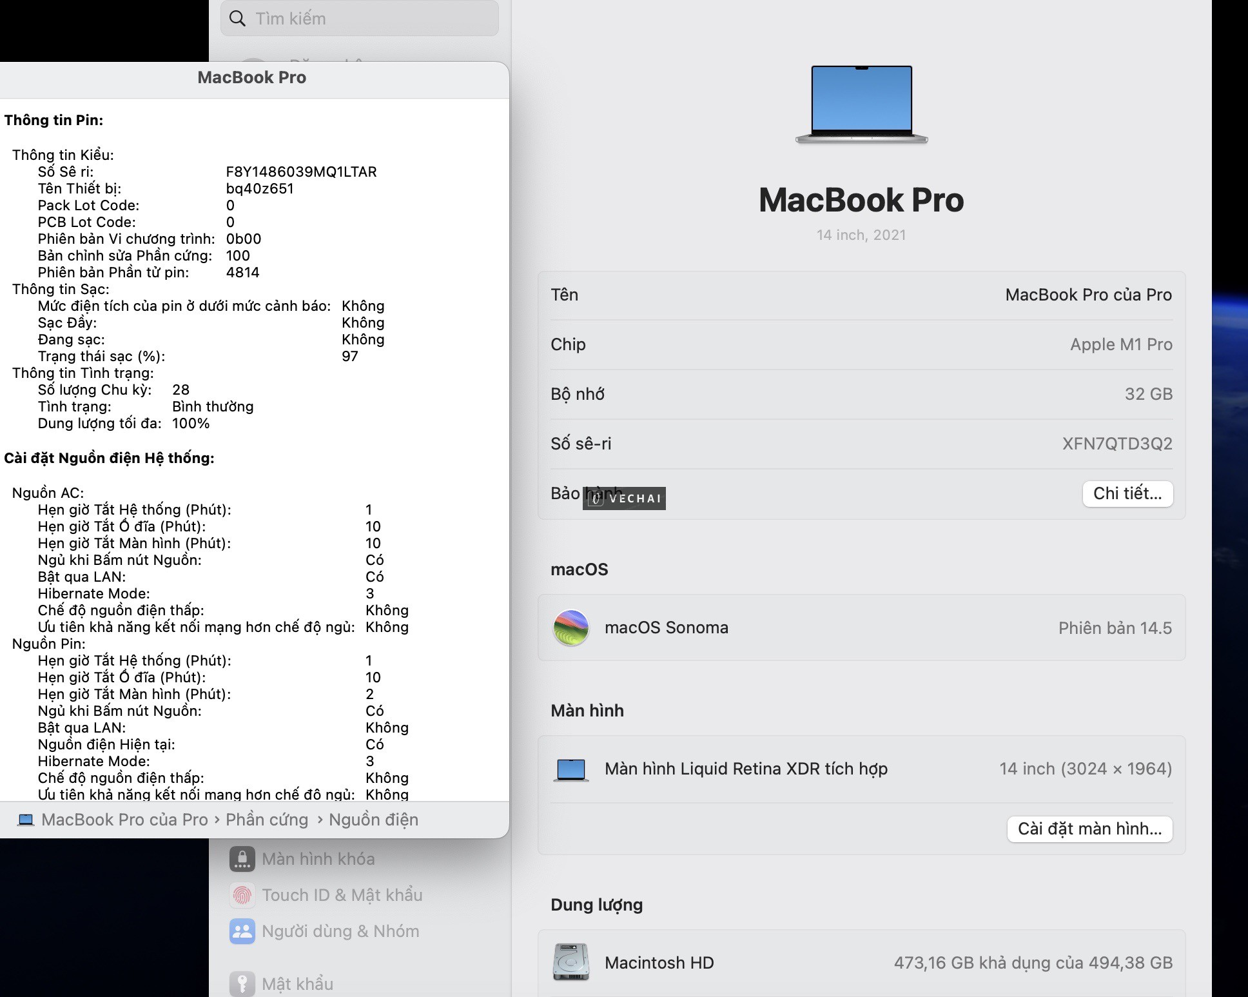Click the Tìm kiếm search field
The height and width of the screenshot is (997, 1248).
358,19
